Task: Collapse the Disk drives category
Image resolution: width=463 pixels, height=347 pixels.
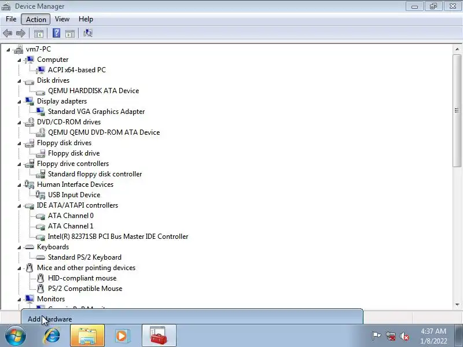Action: point(19,81)
